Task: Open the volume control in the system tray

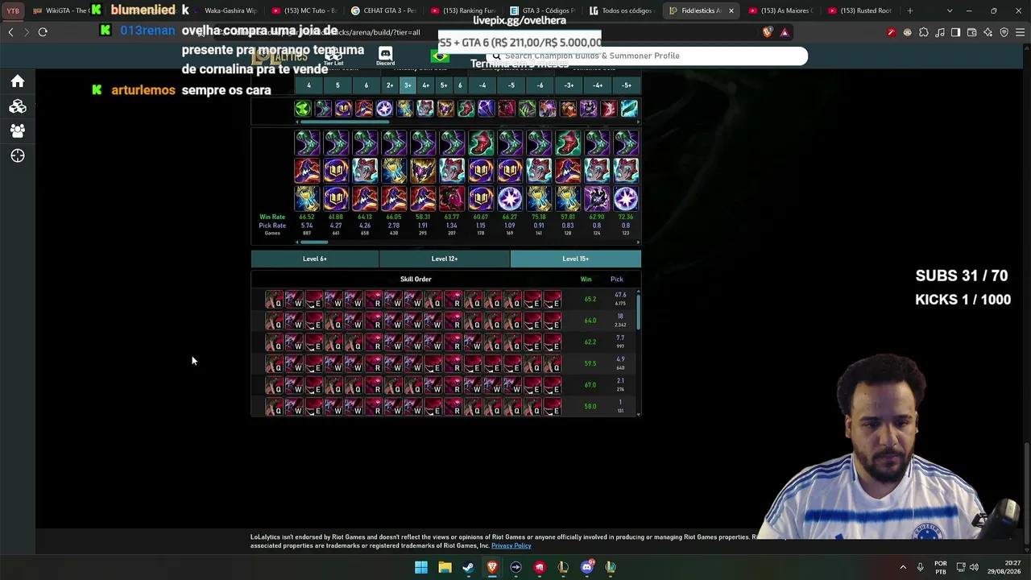Action: pyautogui.click(x=974, y=567)
